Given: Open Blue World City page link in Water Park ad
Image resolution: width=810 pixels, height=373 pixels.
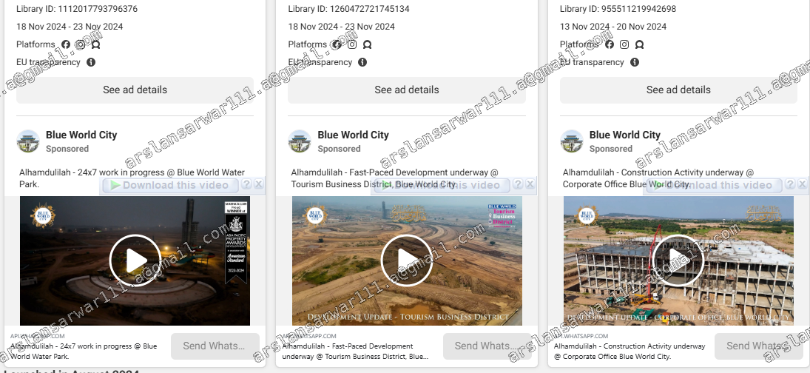Looking at the screenshot, I should [x=81, y=135].
